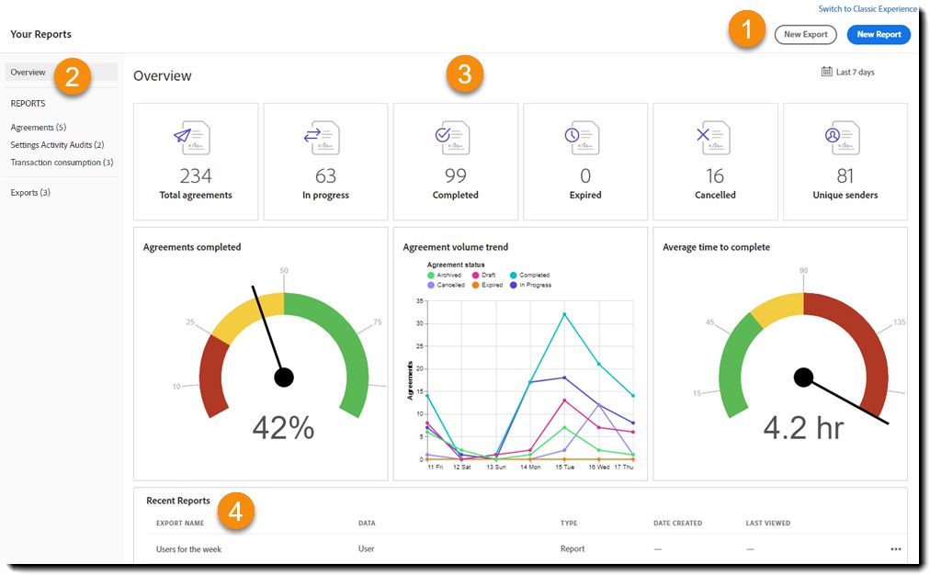Screen dimensions: 930x575
Task: Click the New Export button
Action: click(805, 34)
